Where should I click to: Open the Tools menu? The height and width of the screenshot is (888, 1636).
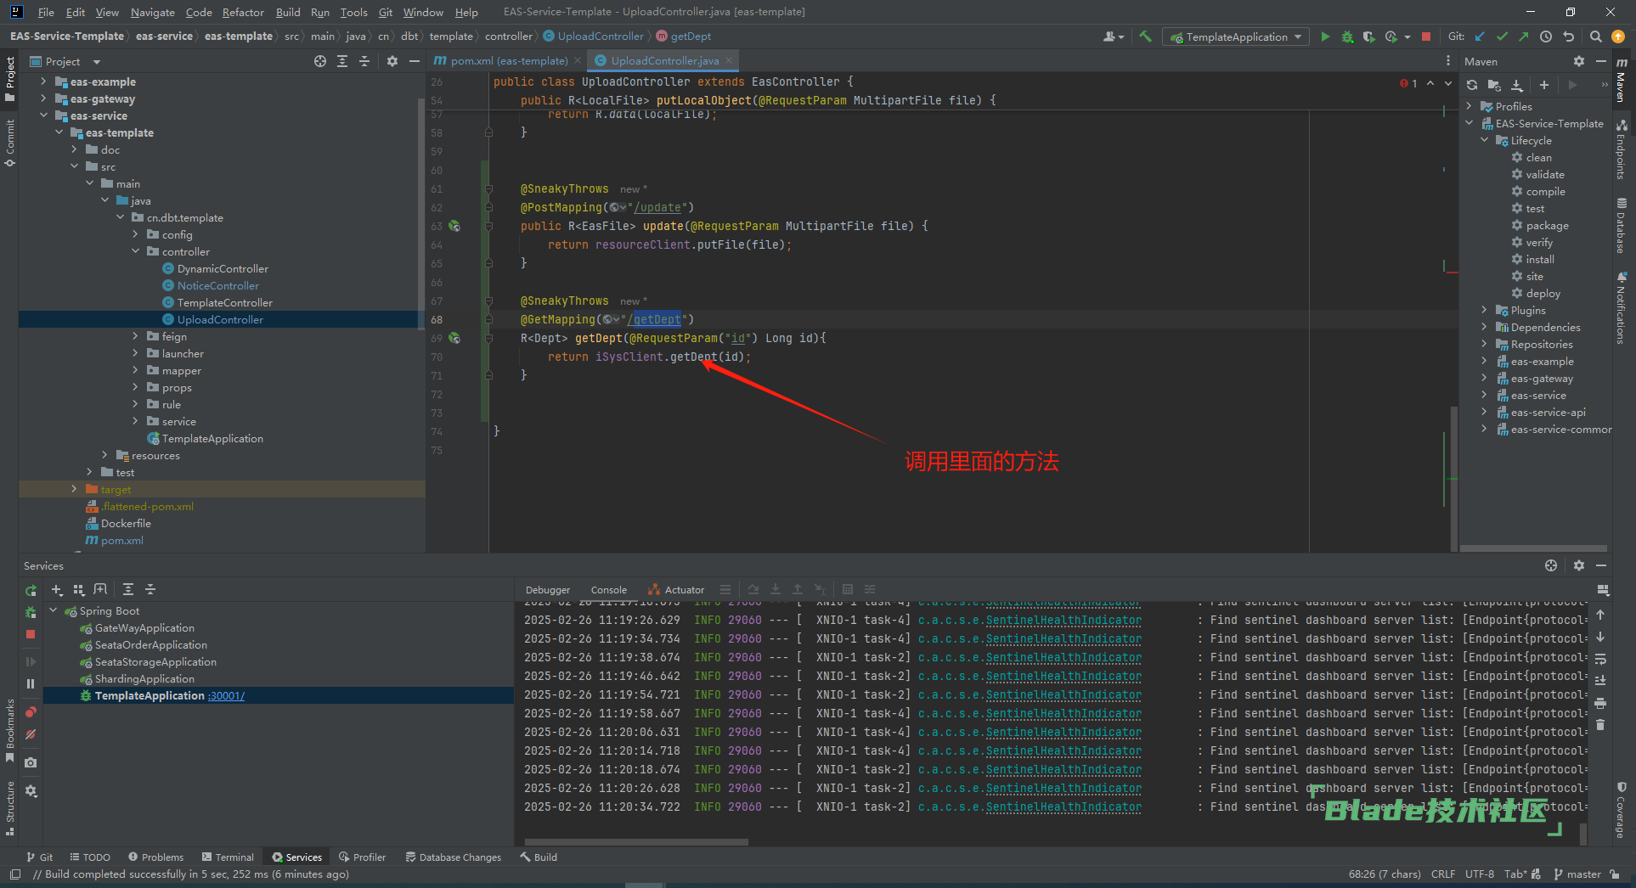click(x=353, y=12)
